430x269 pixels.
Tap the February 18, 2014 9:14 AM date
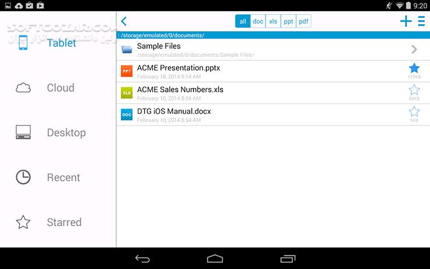click(169, 77)
